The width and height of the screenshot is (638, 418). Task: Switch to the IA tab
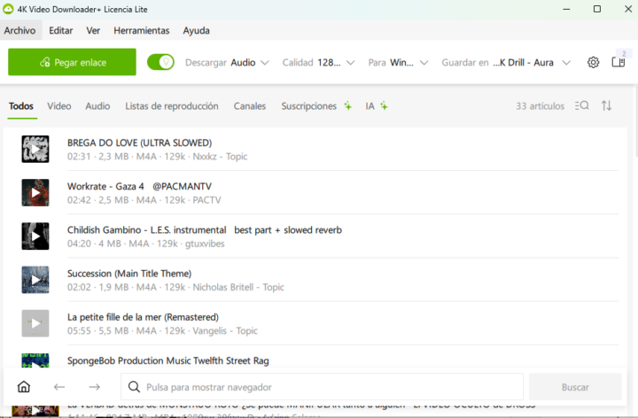tap(377, 106)
